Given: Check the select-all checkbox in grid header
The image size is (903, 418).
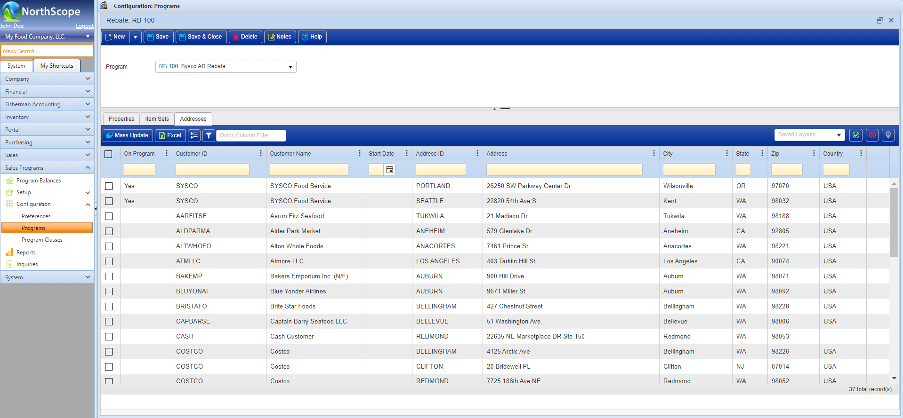Looking at the screenshot, I should tap(109, 154).
